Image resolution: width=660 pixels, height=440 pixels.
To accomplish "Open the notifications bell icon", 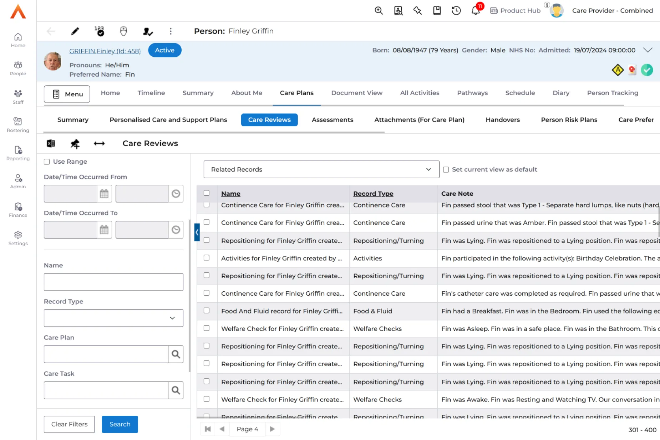I will tap(476, 11).
